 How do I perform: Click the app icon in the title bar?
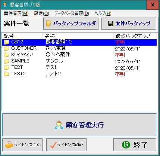pos(5,5)
